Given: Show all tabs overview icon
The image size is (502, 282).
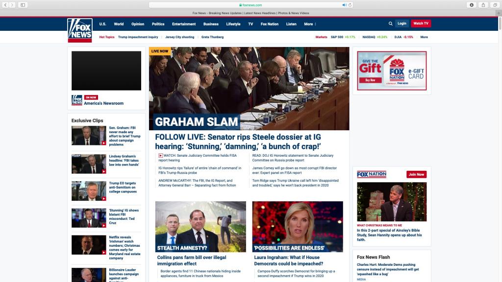Looking at the screenshot, I should 495,5.
